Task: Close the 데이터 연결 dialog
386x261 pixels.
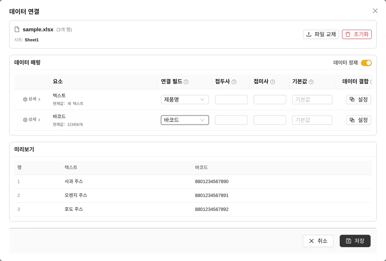Action: [375, 11]
